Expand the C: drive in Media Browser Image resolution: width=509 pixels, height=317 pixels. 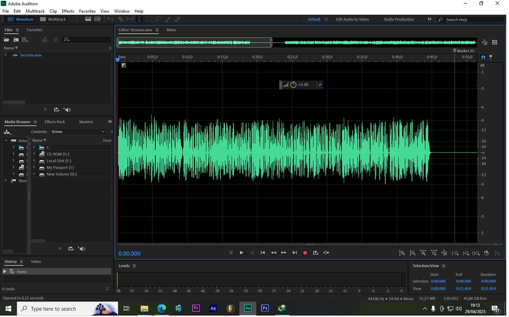[x=34, y=147]
